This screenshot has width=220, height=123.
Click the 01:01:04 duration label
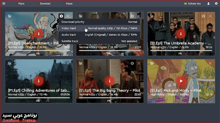(65, 94)
